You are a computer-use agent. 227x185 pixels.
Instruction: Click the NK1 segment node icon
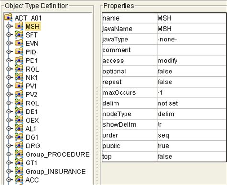[19, 77]
